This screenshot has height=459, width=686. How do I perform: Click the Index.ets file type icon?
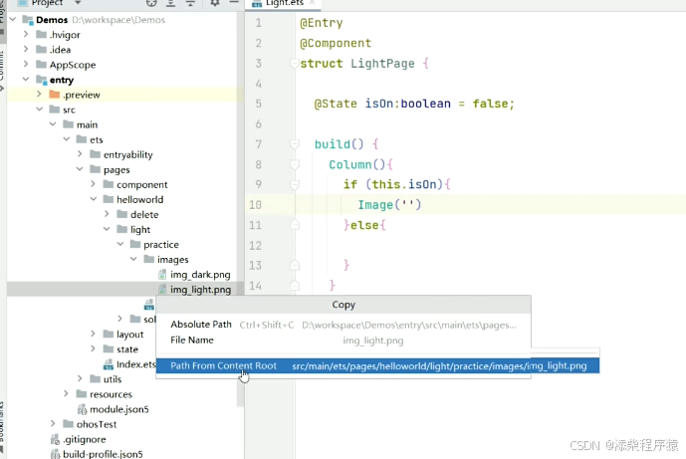point(109,364)
